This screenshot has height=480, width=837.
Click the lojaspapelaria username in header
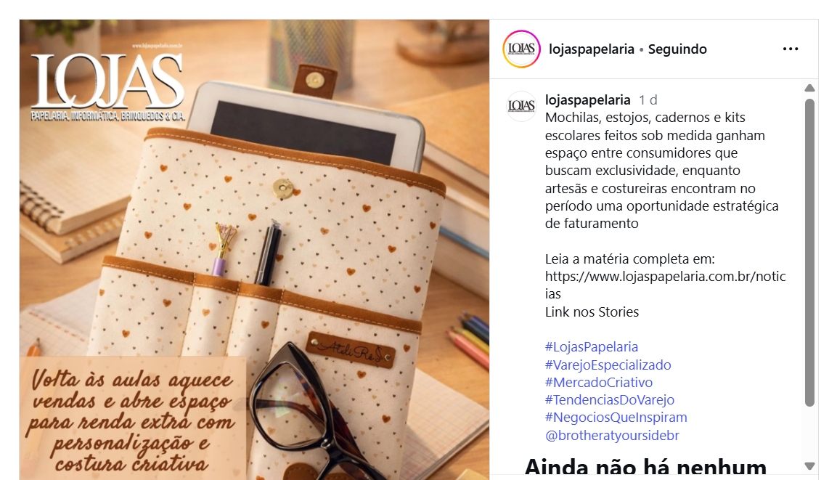point(592,49)
